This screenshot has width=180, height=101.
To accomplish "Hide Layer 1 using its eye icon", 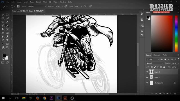I will [x=147, y=77].
